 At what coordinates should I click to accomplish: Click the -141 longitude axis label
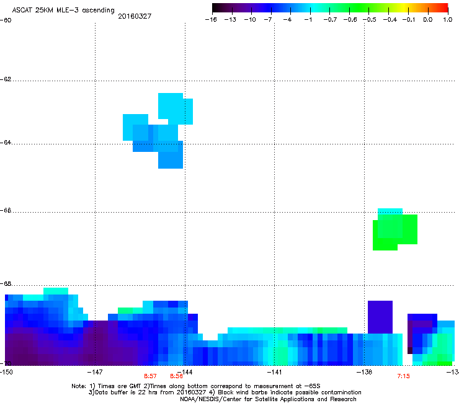[274, 372]
